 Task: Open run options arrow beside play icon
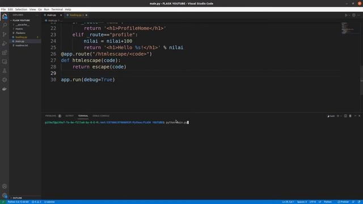(349, 15)
